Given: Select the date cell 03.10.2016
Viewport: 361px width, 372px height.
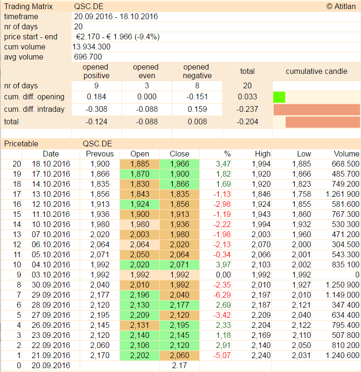Looking at the screenshot, I should (51, 275).
